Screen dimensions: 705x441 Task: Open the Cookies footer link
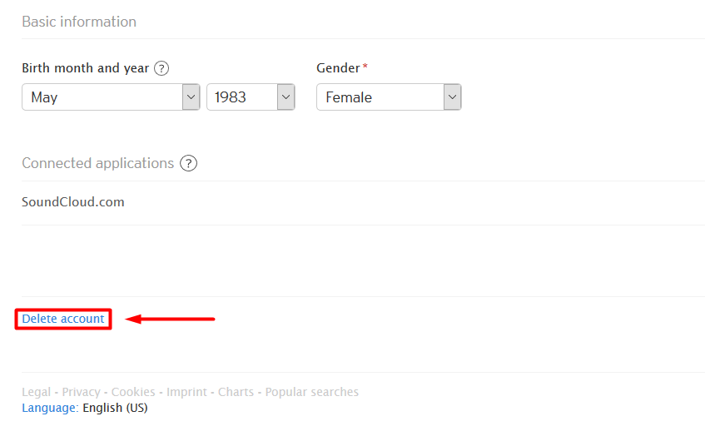133,392
